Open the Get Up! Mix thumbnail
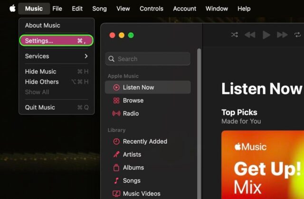Viewport: 304px width, 199px height. [x=263, y=165]
